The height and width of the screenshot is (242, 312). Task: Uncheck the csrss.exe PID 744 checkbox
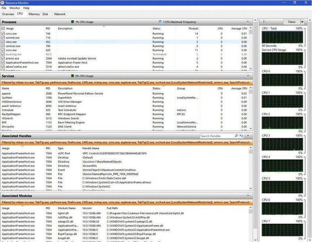point(3,33)
